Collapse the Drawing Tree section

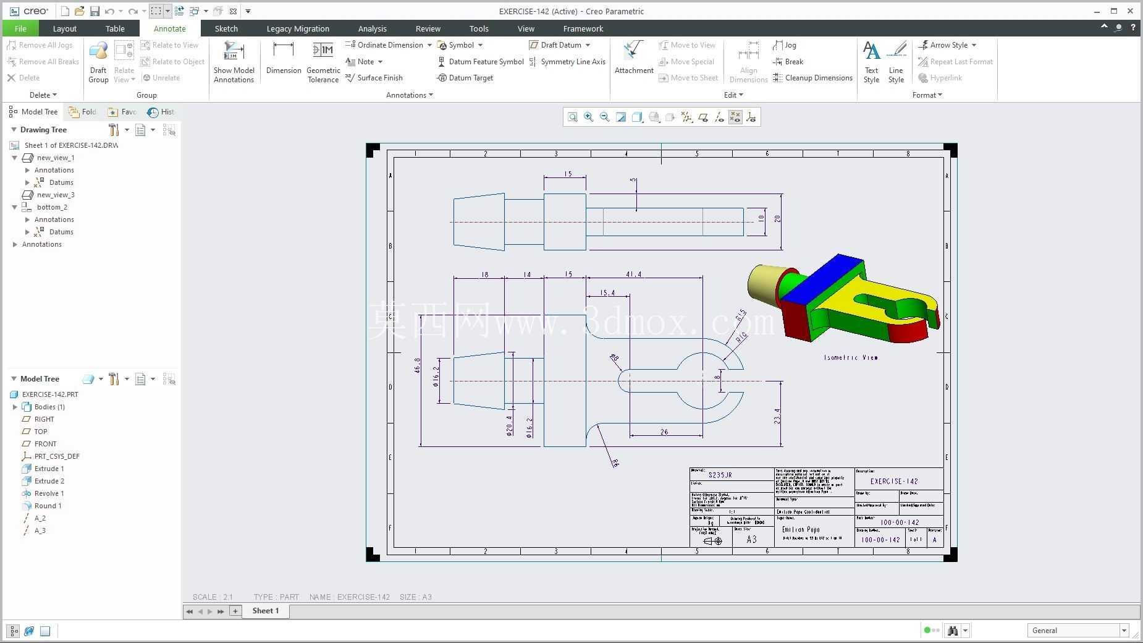click(14, 130)
